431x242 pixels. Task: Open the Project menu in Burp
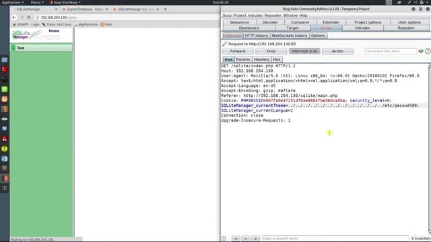[x=240, y=15]
